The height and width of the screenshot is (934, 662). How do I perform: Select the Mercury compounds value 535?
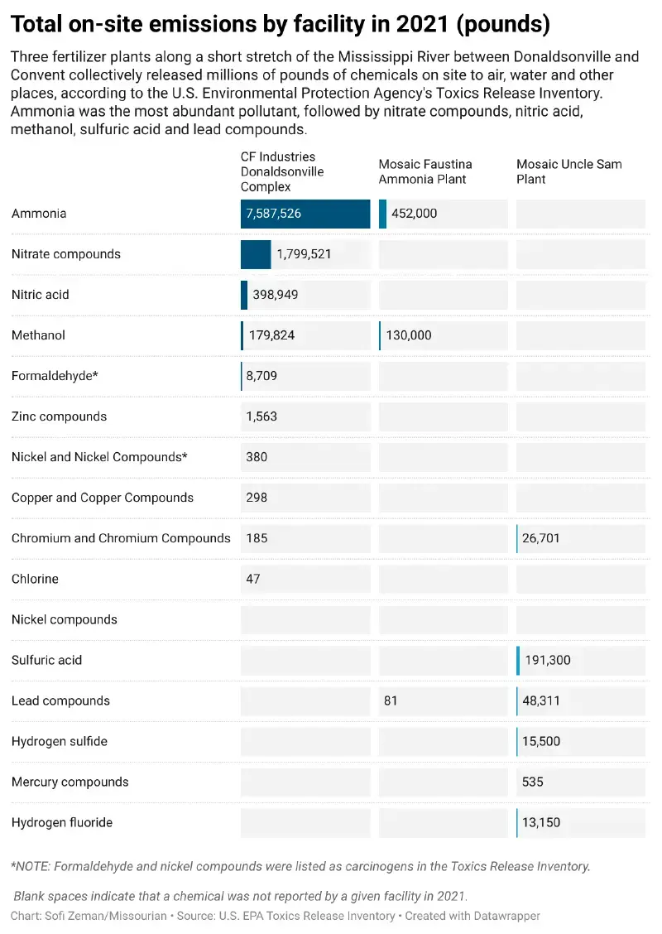533,782
